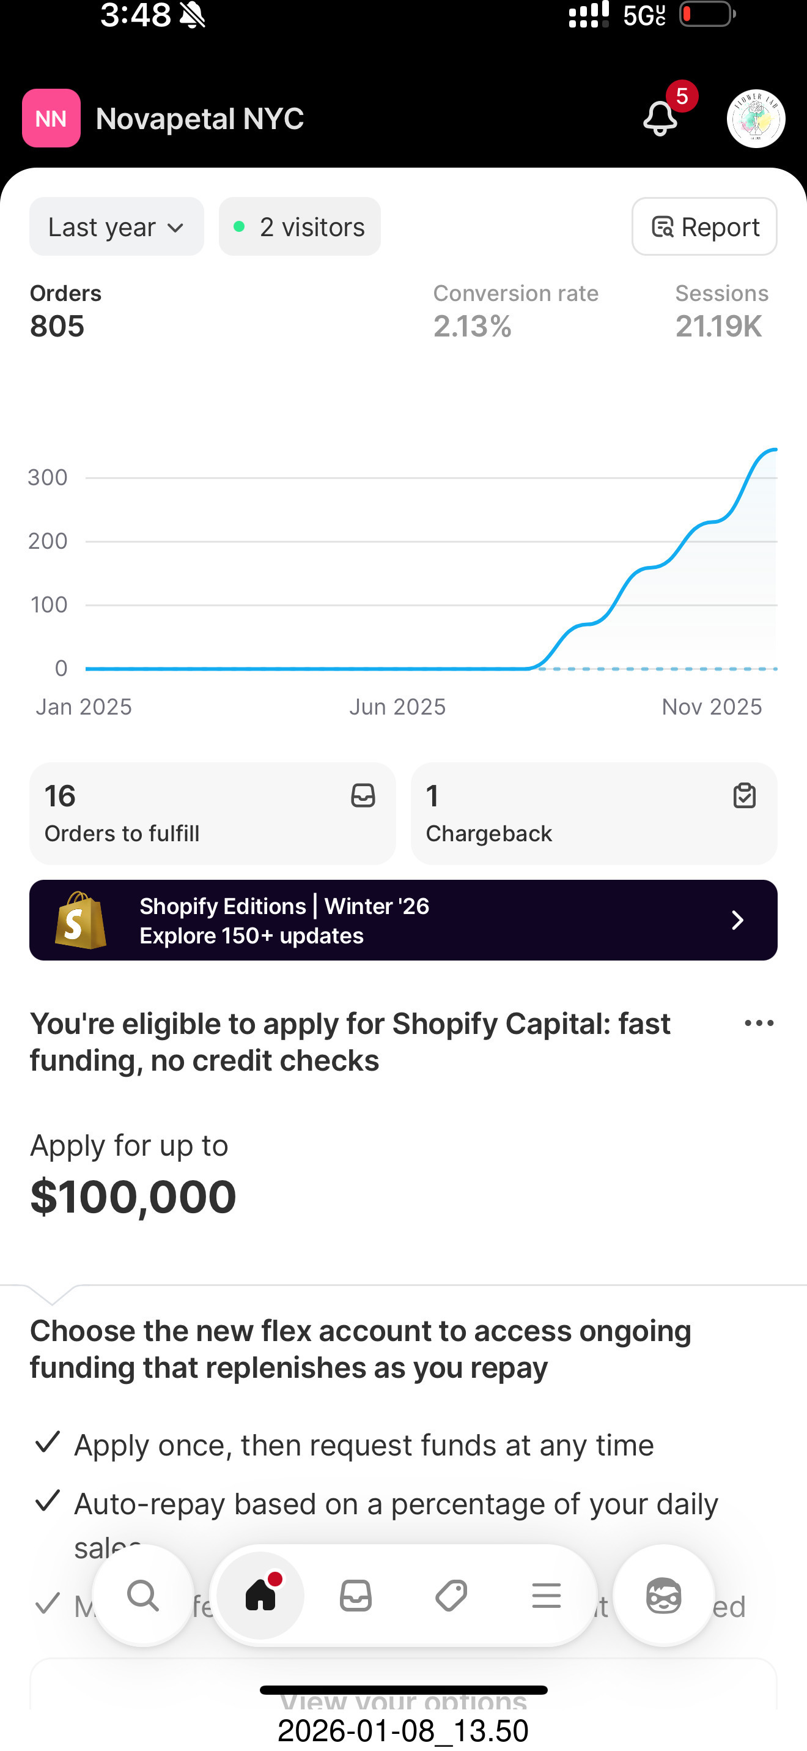Tap the Shopify bag logo on Editions banner
Viewport: 807px width, 1751px height.
[x=81, y=920]
